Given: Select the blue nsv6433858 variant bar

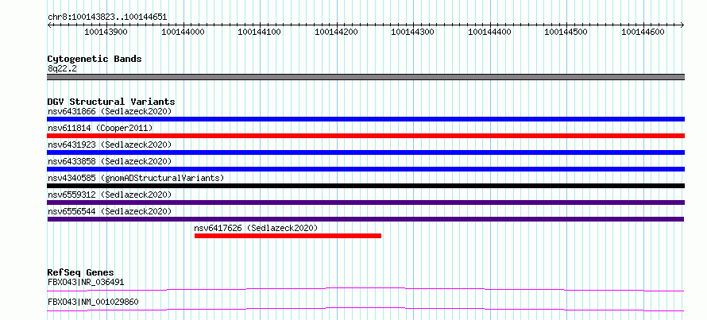Looking at the screenshot, I should (365, 169).
